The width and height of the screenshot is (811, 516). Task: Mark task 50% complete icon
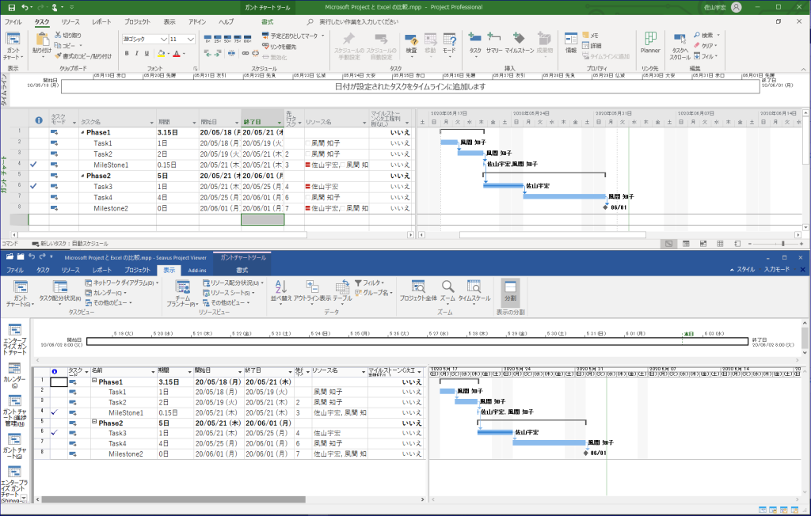coord(227,40)
